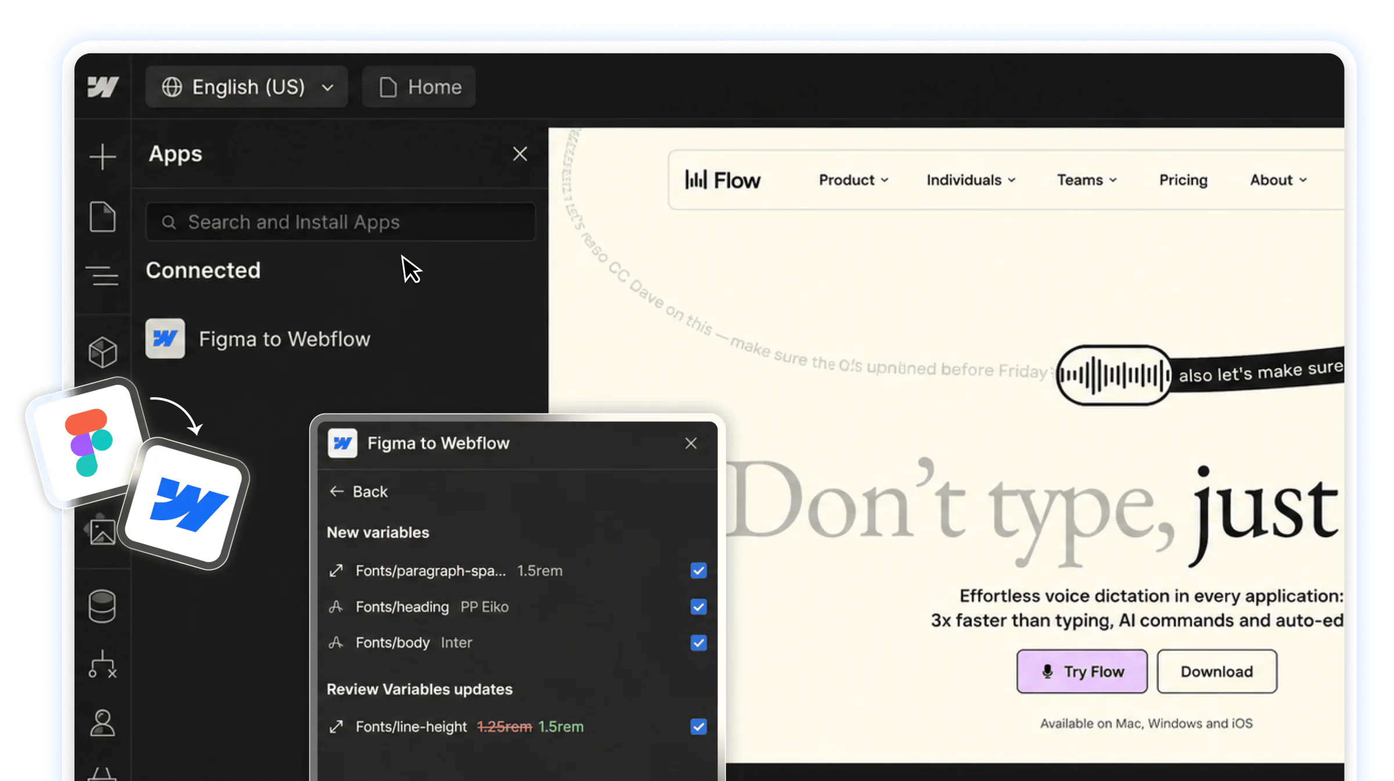The height and width of the screenshot is (781, 1394).
Task: Click the Available on Mac, Windows and iOS text
Action: [x=1147, y=724]
